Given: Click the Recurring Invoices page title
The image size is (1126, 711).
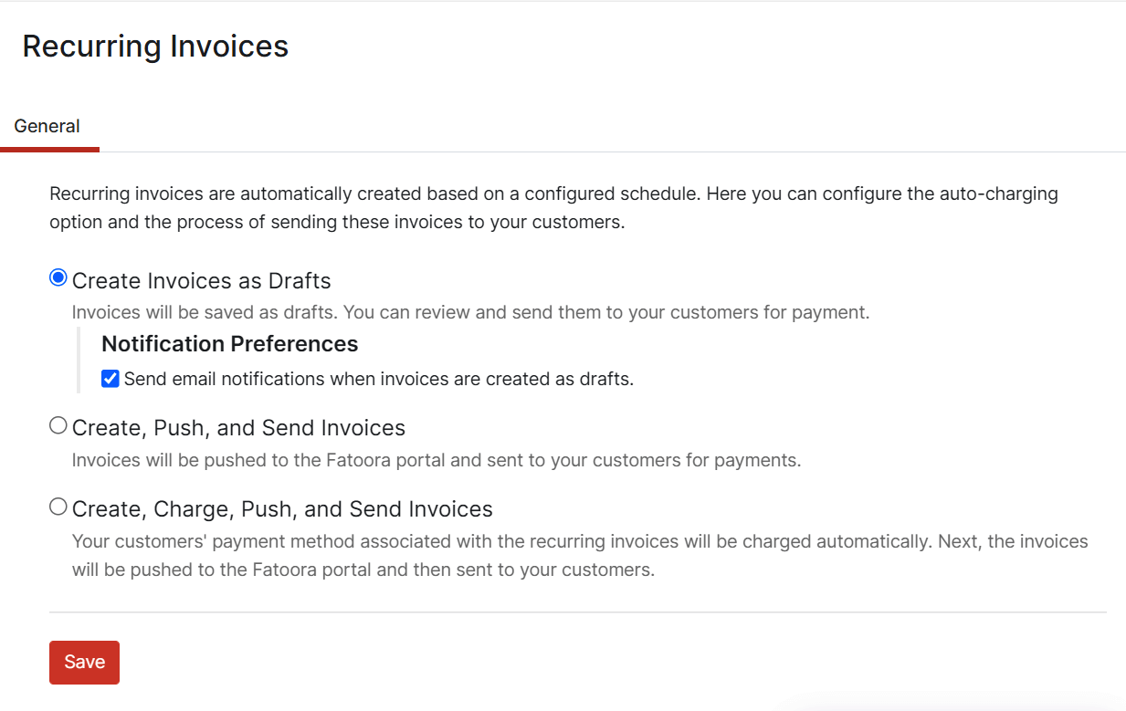Looking at the screenshot, I should click(155, 46).
